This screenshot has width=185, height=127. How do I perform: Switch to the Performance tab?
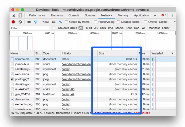(x=37, y=15)
